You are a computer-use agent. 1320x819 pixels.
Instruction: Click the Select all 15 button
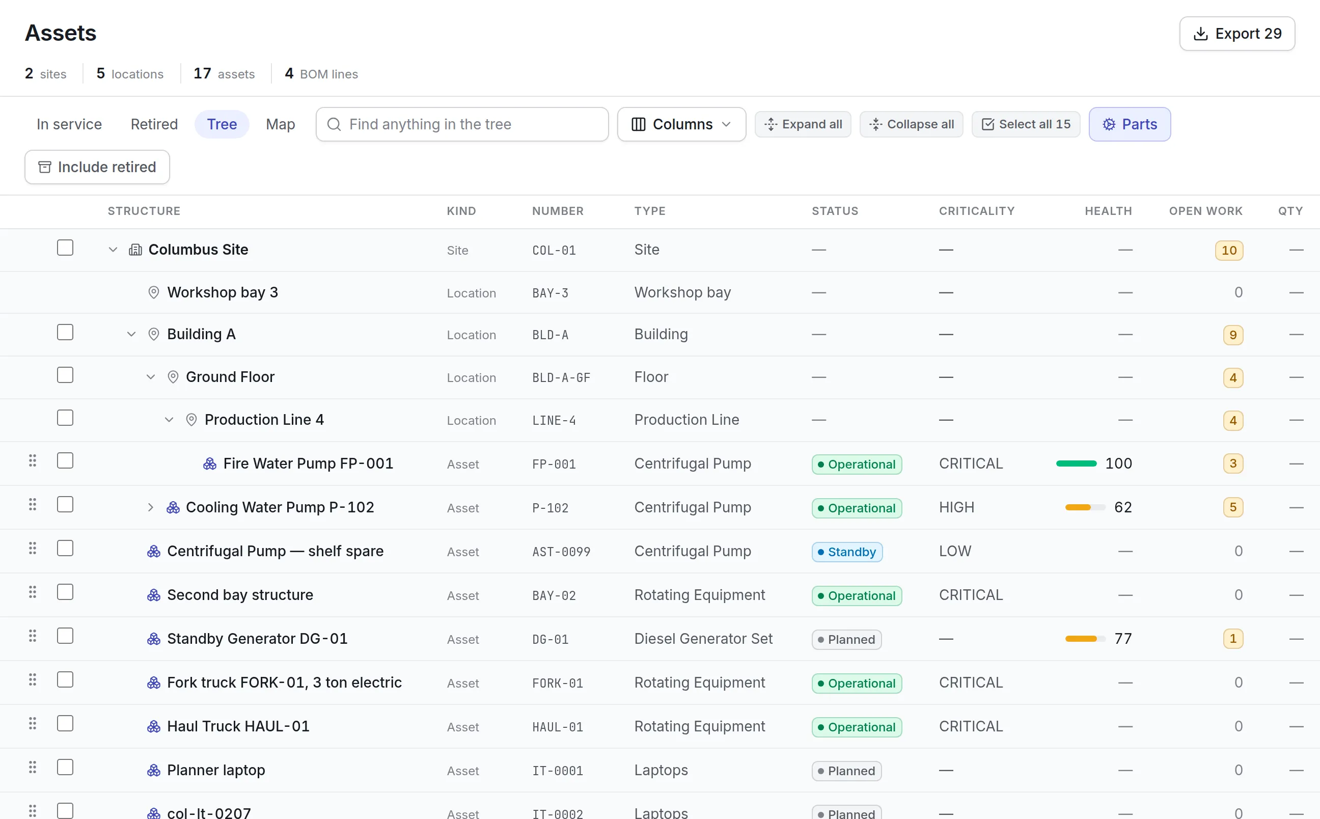click(x=1026, y=125)
